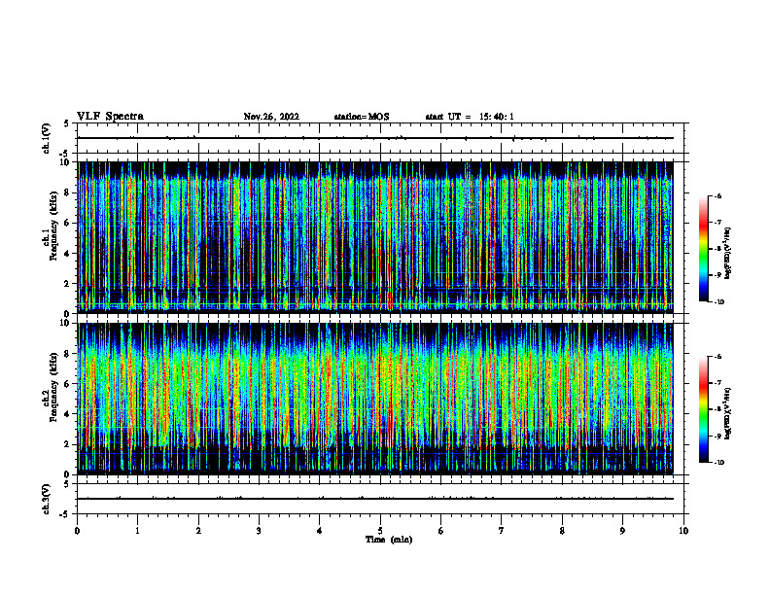Click the 'station=MOS' header label
This screenshot has height=595, width=770.
tap(362, 117)
